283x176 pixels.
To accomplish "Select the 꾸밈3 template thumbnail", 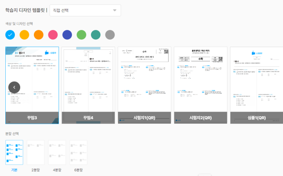I will 32,85.
